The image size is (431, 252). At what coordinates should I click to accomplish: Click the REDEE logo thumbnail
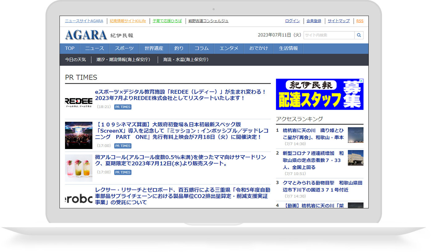[79, 102]
